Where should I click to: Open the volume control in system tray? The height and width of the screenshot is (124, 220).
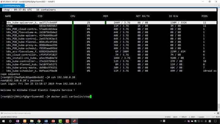tap(202, 121)
